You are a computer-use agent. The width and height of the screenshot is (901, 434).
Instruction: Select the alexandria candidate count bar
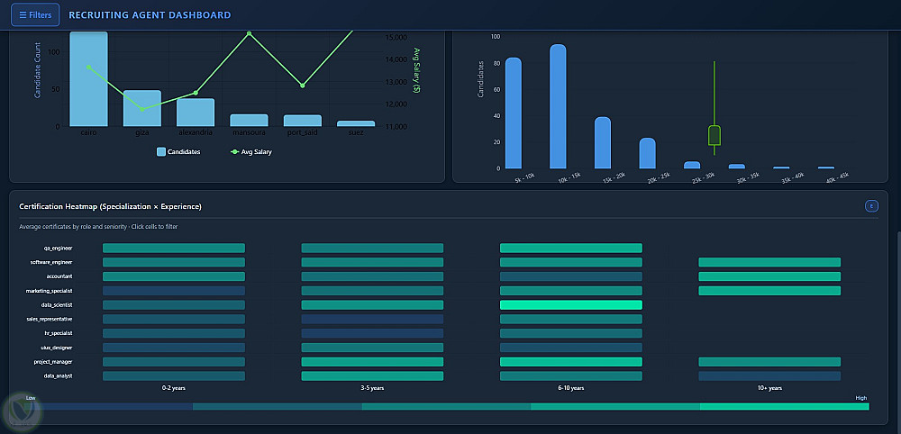[x=196, y=113]
